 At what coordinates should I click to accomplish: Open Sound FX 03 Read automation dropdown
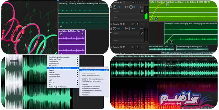[127, 17]
